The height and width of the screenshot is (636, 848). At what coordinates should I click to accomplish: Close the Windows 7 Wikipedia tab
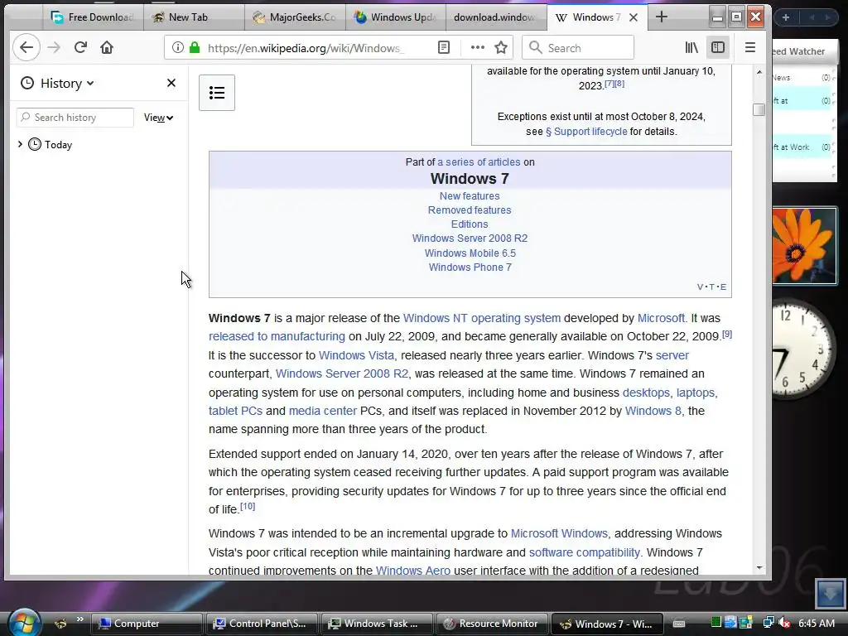pyautogui.click(x=634, y=17)
